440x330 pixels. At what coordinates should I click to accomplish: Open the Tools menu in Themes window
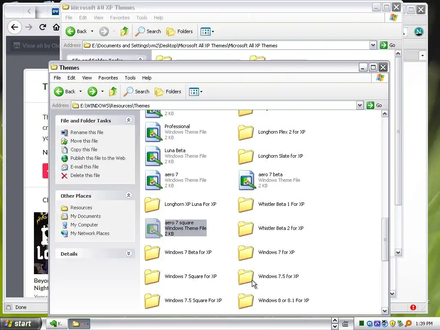(x=130, y=78)
